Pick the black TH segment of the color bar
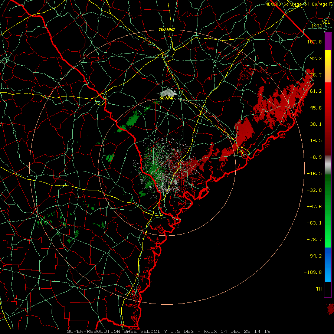The height and width of the screenshot is (334, 334). click(x=328, y=289)
